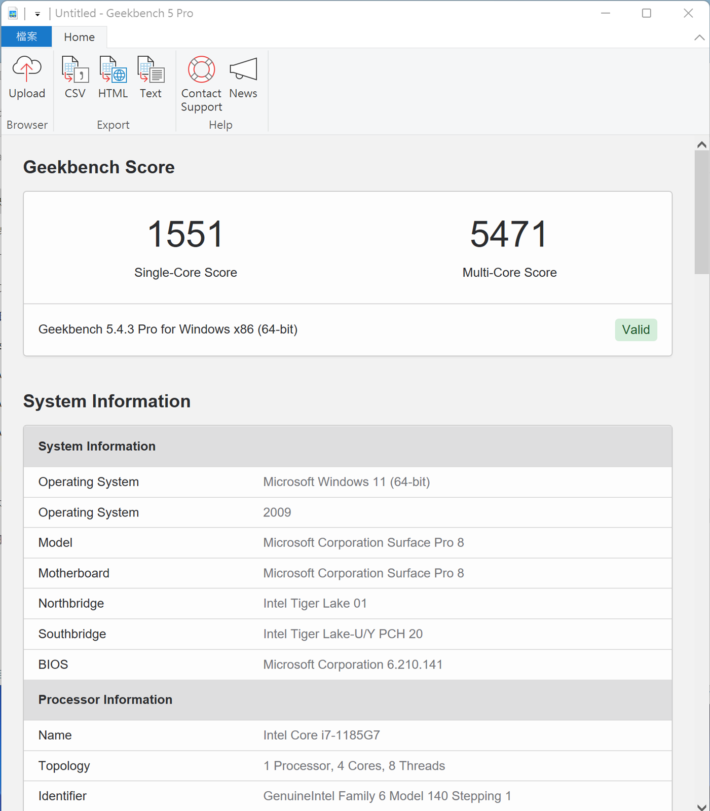Screen dimensions: 710x811
Task: Click the vertical scrollbar thumb
Action: pyautogui.click(x=701, y=212)
